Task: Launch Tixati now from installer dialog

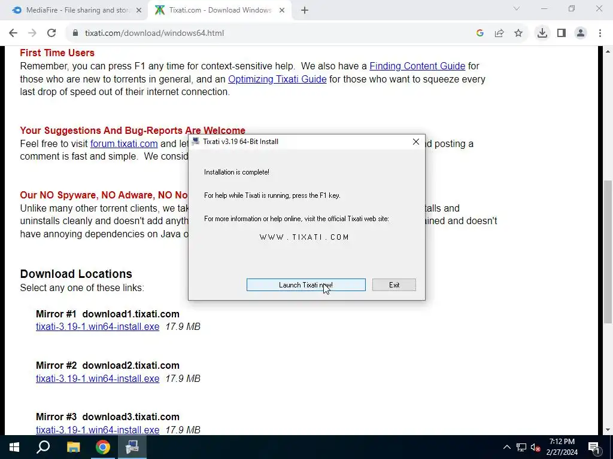Action: [306, 285]
